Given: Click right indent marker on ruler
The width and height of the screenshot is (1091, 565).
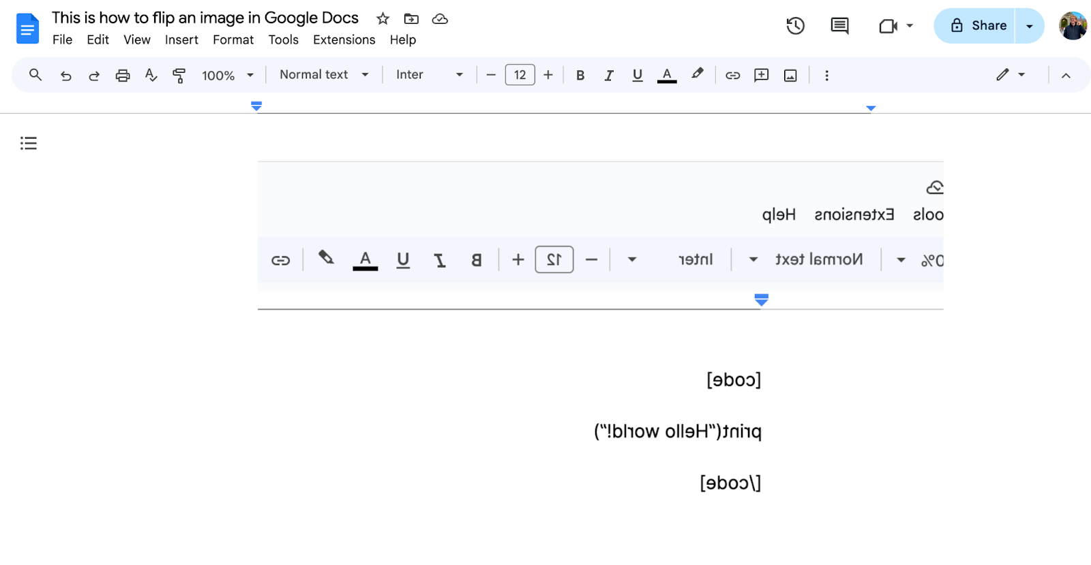Looking at the screenshot, I should pyautogui.click(x=871, y=108).
